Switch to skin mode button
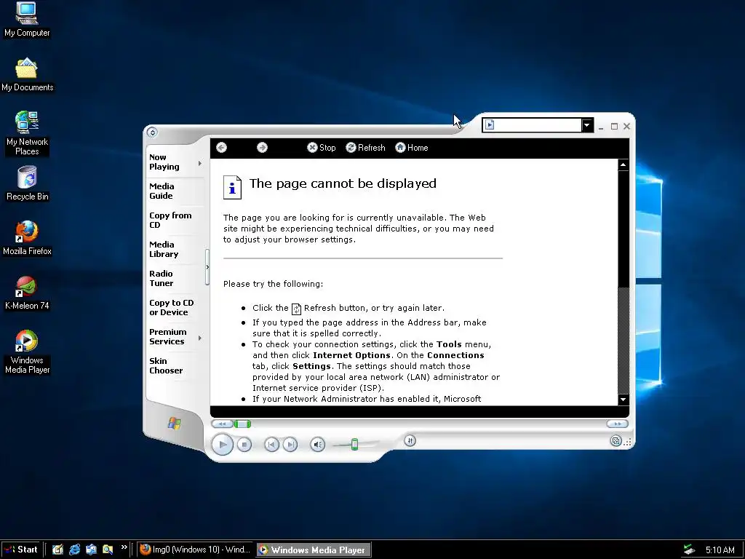 pyautogui.click(x=615, y=440)
